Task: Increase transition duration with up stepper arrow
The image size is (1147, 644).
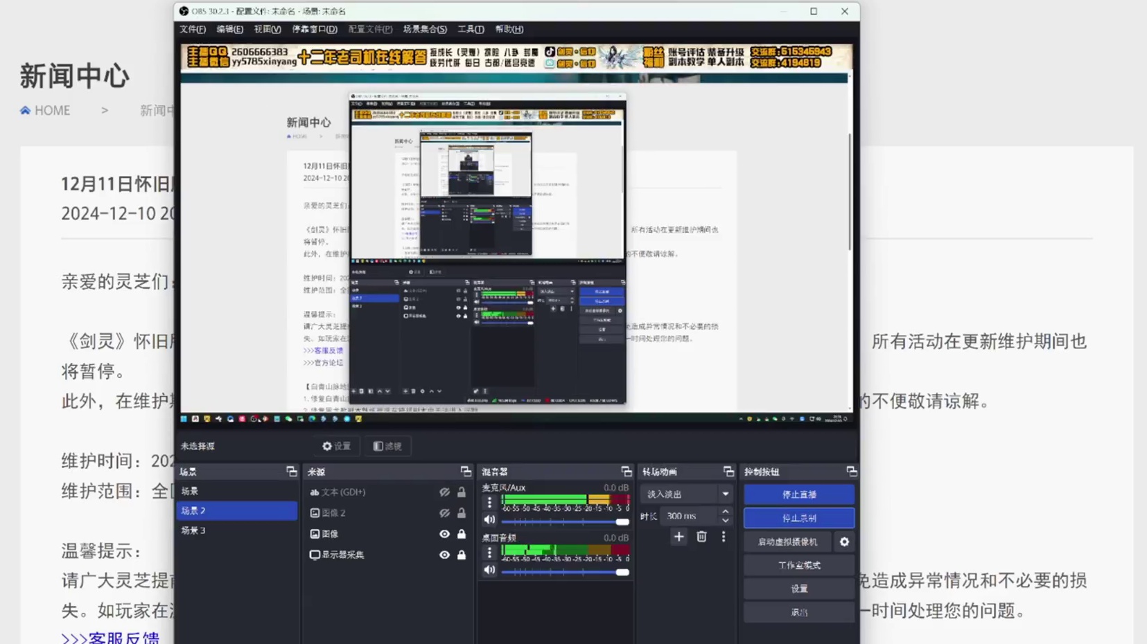Action: [725, 512]
